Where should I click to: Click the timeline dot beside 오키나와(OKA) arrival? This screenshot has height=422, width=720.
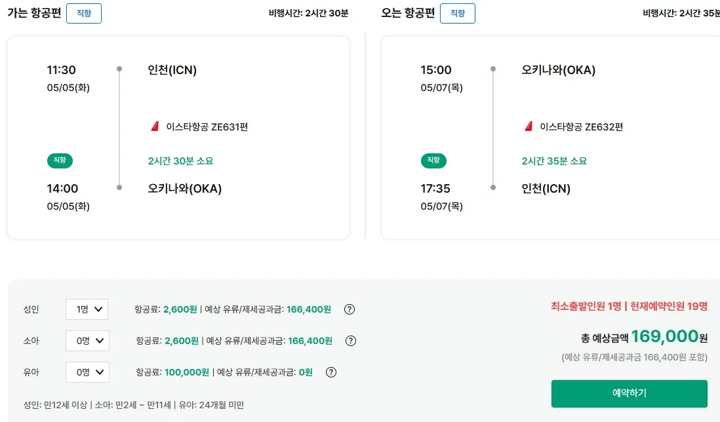click(x=119, y=187)
